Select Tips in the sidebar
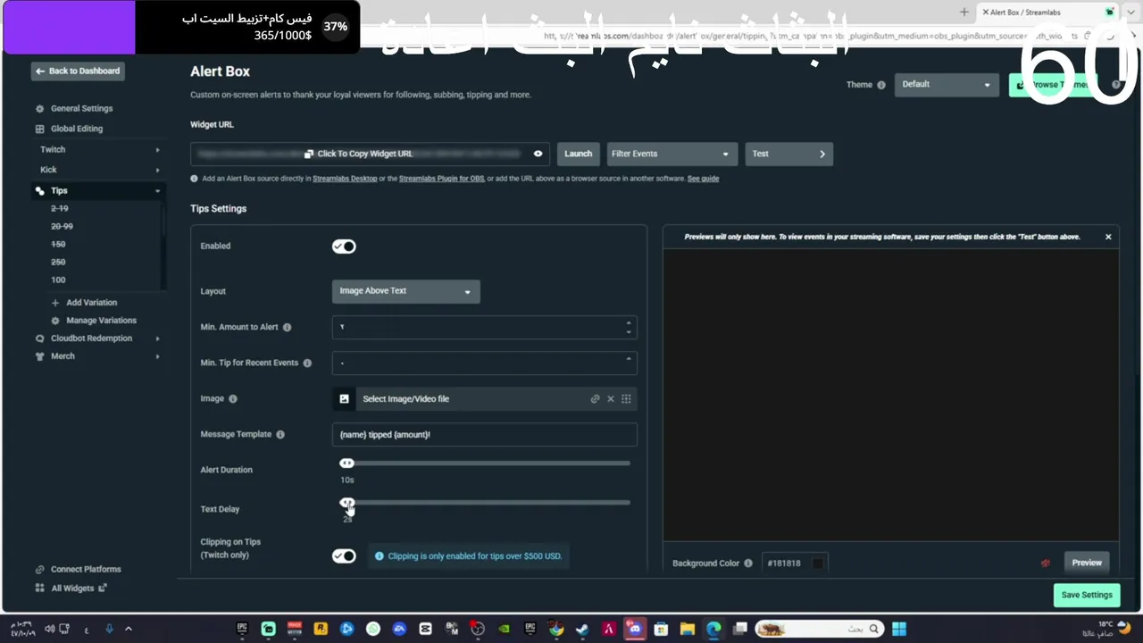 point(59,191)
